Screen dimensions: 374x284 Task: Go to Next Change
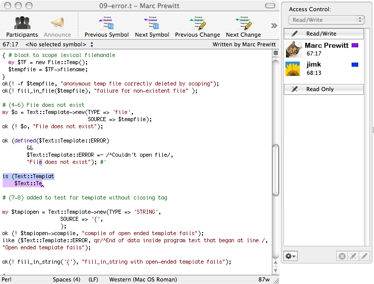click(243, 23)
